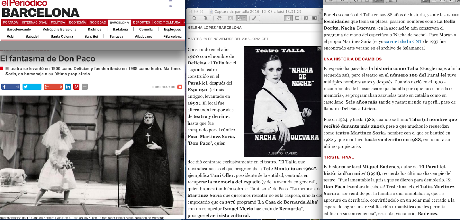Expand the overflow chevrons in the rightmost window toolbar
This screenshot has height=220, width=460.
pos(458,1)
